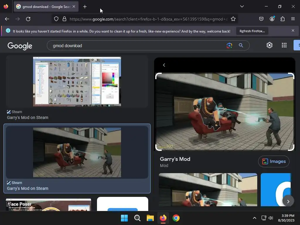
Task: Open a new tab with plus button
Action: pyautogui.click(x=85, y=7)
